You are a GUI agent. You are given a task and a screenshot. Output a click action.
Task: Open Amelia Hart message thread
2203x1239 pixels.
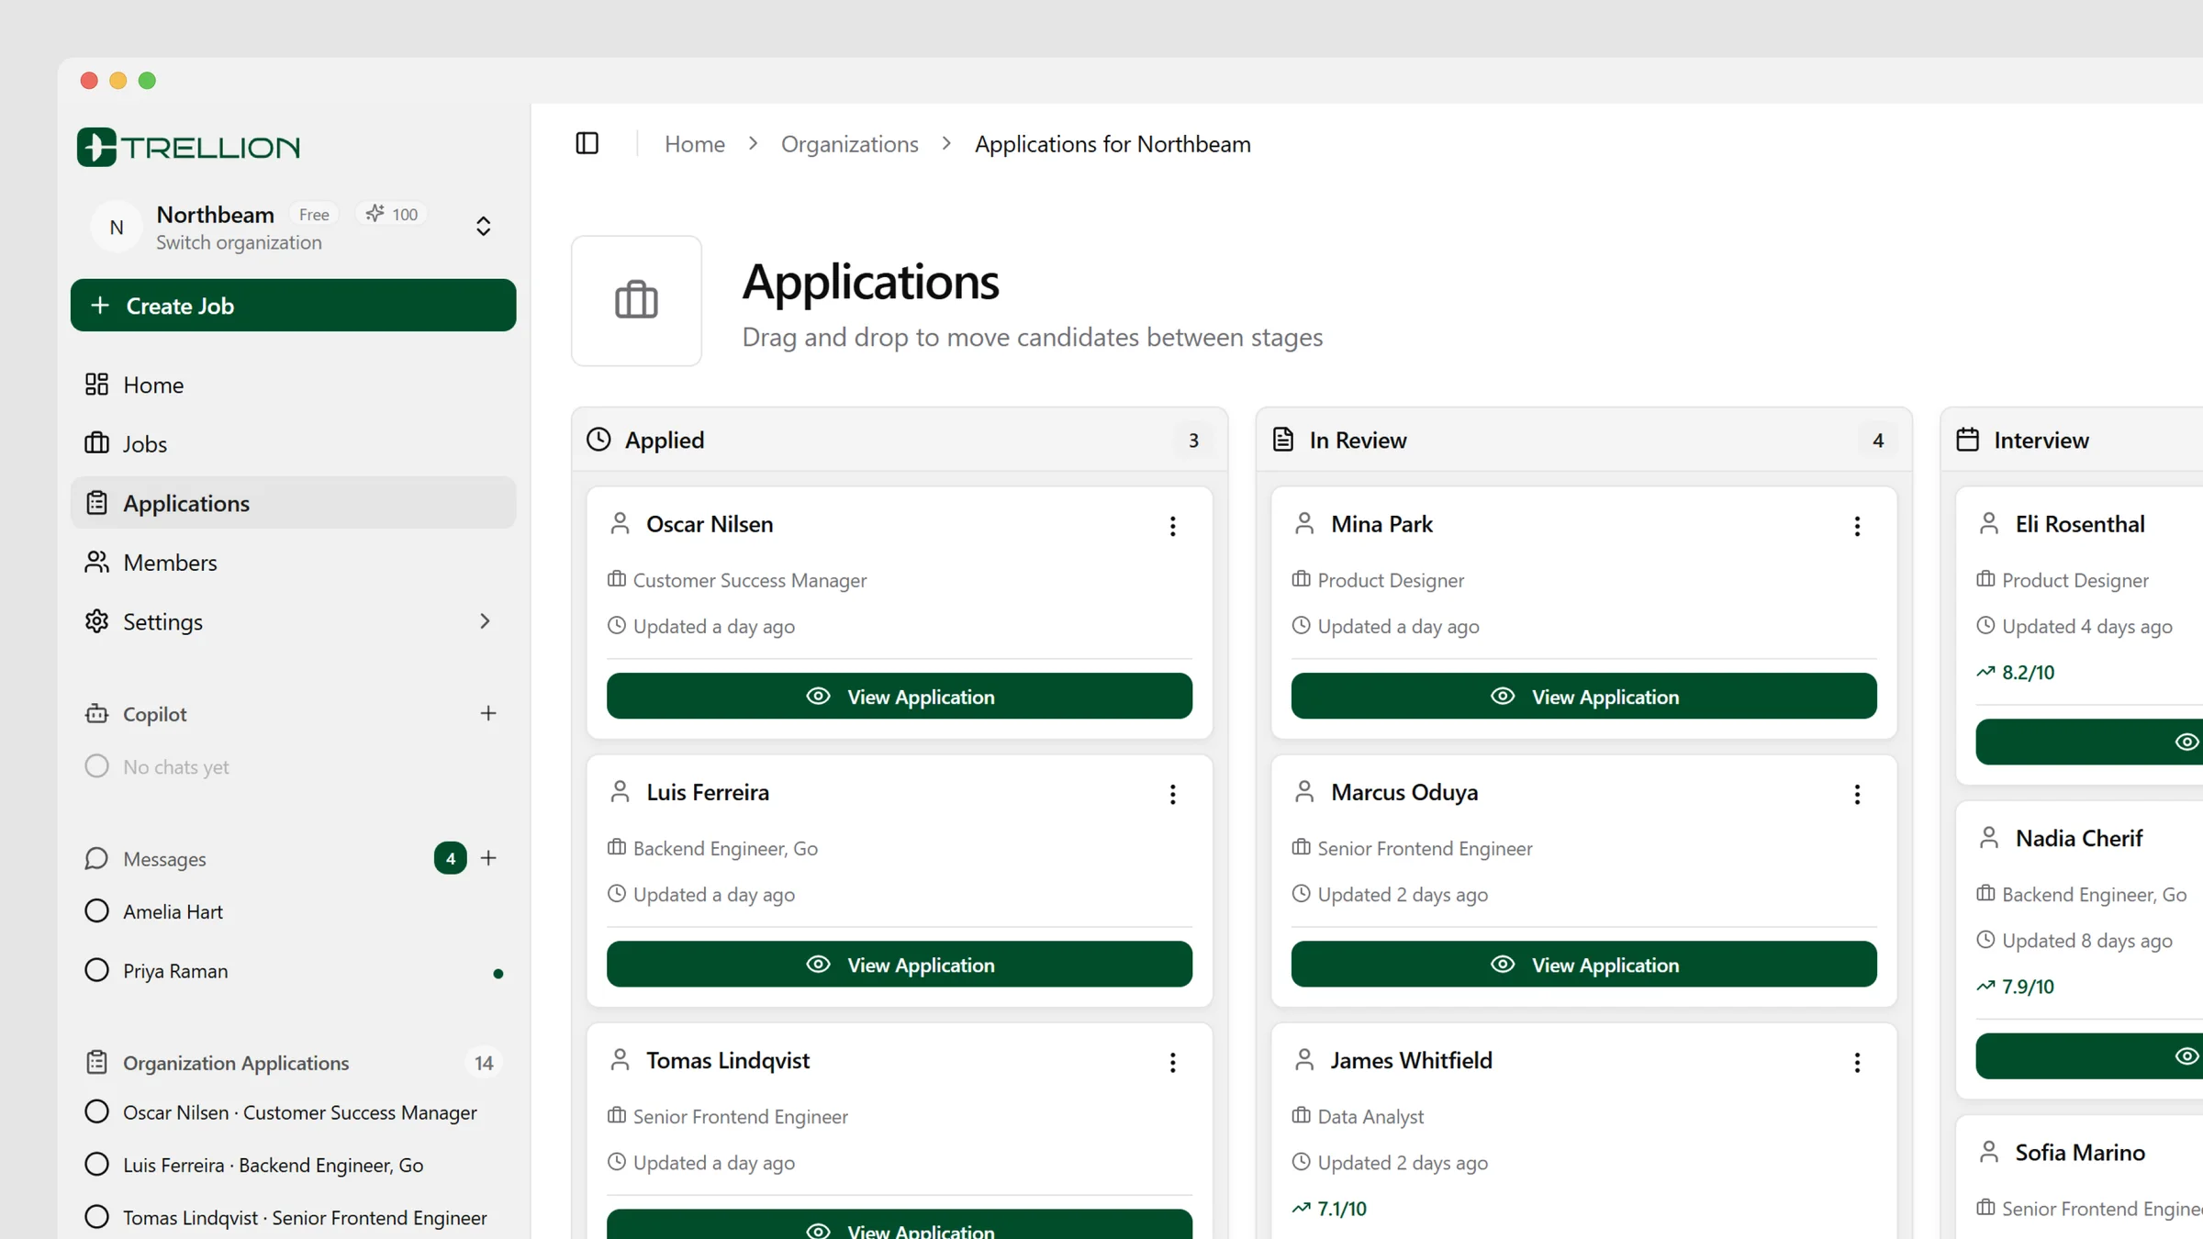[x=294, y=911]
